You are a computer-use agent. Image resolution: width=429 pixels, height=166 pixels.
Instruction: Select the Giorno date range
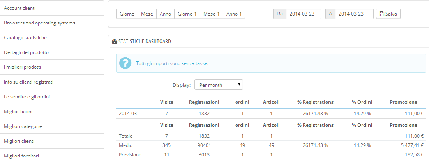[x=127, y=14]
